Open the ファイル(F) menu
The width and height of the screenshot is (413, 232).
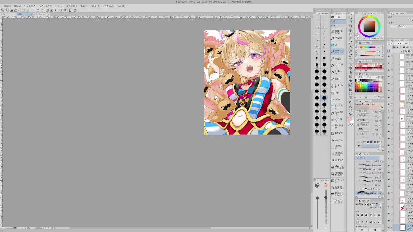[x=6, y=6]
